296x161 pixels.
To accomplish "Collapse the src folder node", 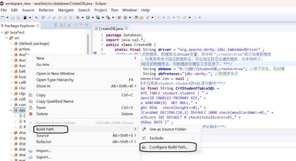I will click(7, 38).
